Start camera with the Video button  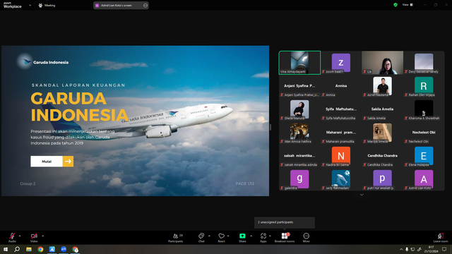34,237
